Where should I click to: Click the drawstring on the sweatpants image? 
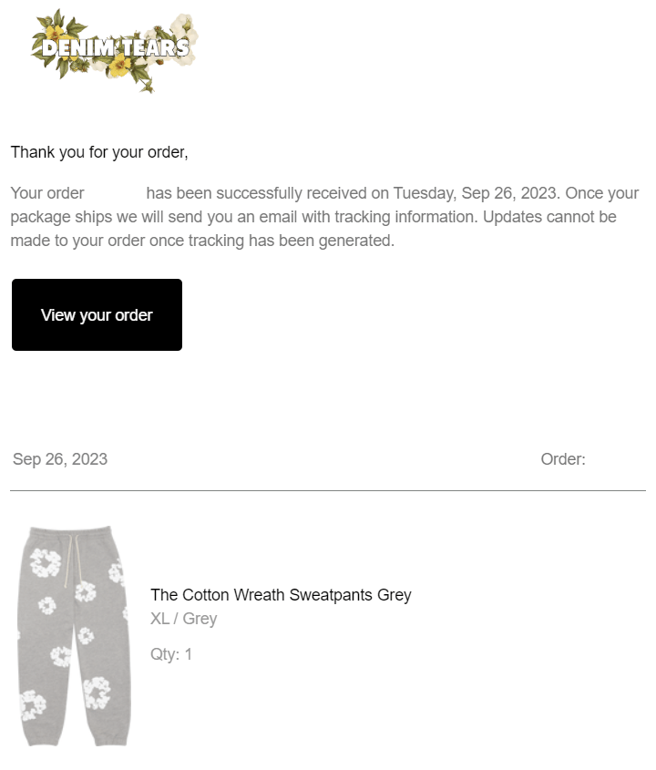click(x=70, y=560)
